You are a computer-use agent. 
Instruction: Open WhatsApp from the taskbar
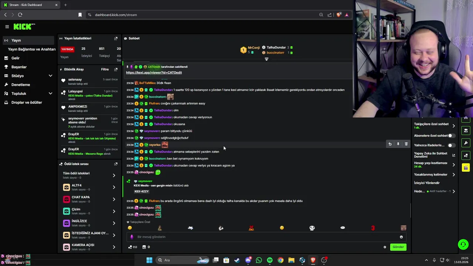(259, 260)
